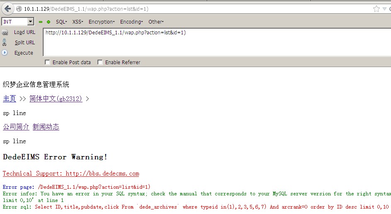Open the 简体中文(gb2312) link
The height and width of the screenshot is (214, 391).
tap(56, 99)
